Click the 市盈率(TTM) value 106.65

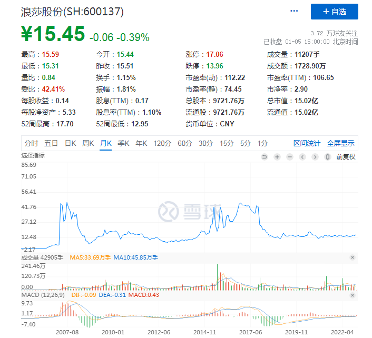pos(324,78)
